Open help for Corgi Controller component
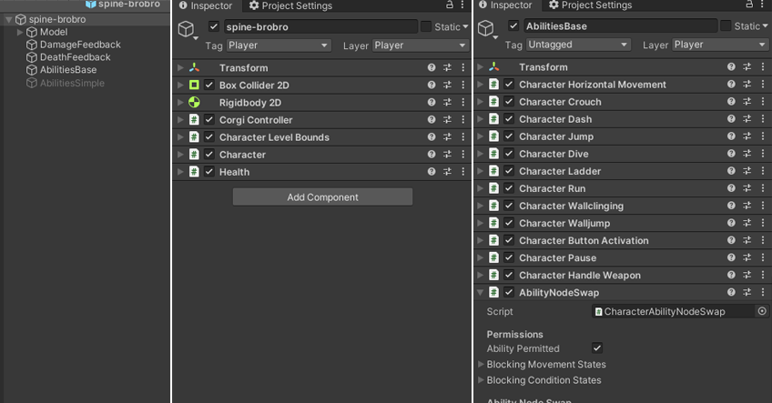The image size is (772, 403). 432,120
